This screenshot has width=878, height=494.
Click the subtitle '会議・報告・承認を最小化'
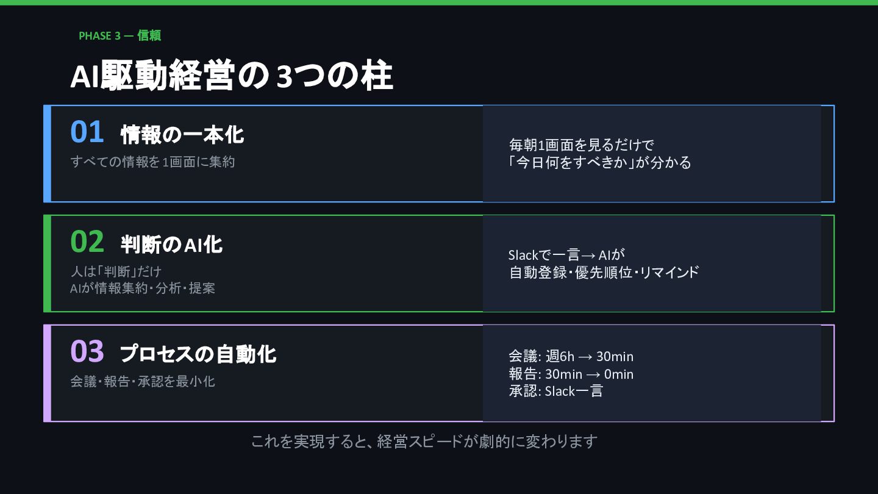143,382
